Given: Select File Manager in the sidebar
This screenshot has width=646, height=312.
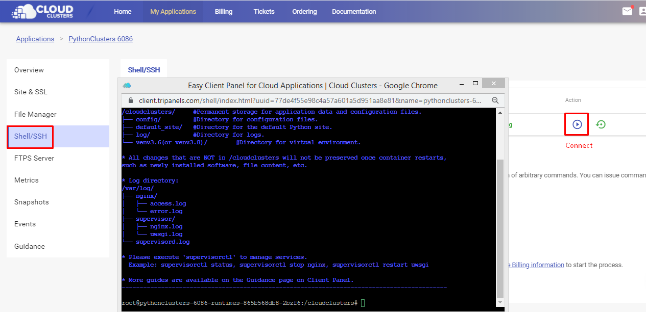Looking at the screenshot, I should point(35,114).
